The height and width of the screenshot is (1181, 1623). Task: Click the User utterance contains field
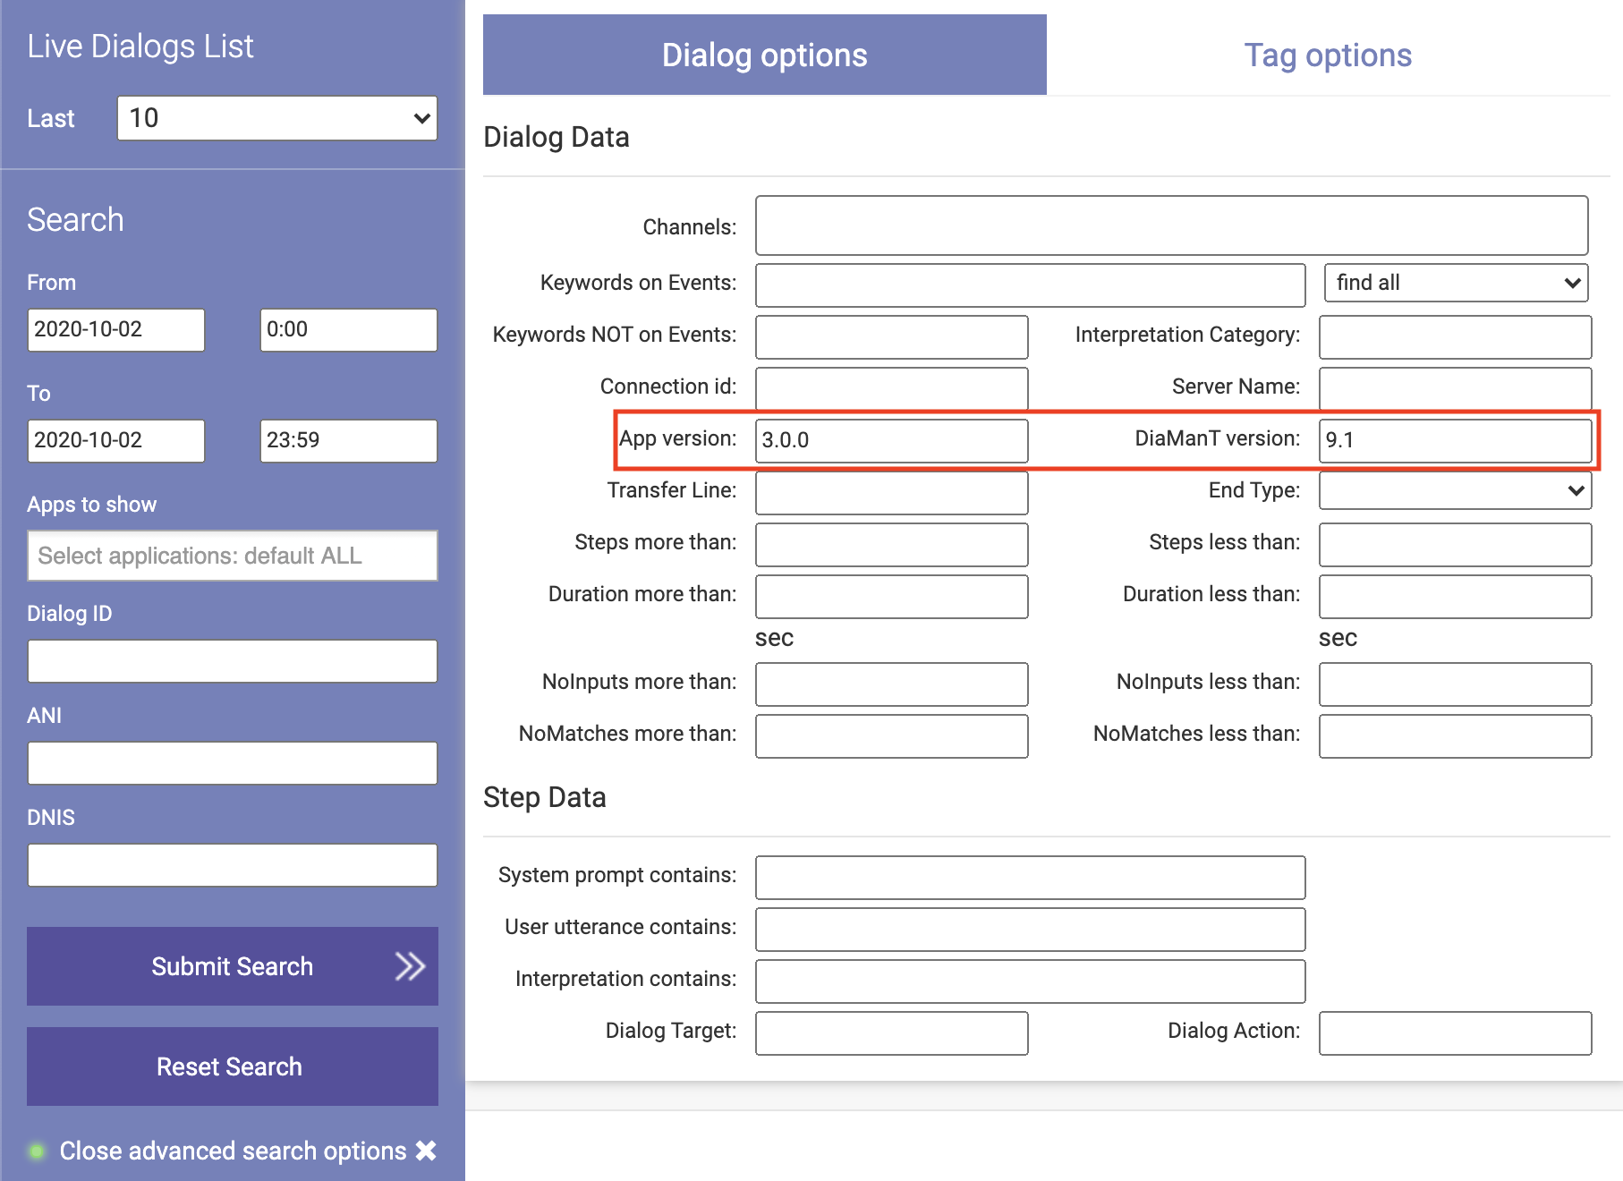[1030, 930]
